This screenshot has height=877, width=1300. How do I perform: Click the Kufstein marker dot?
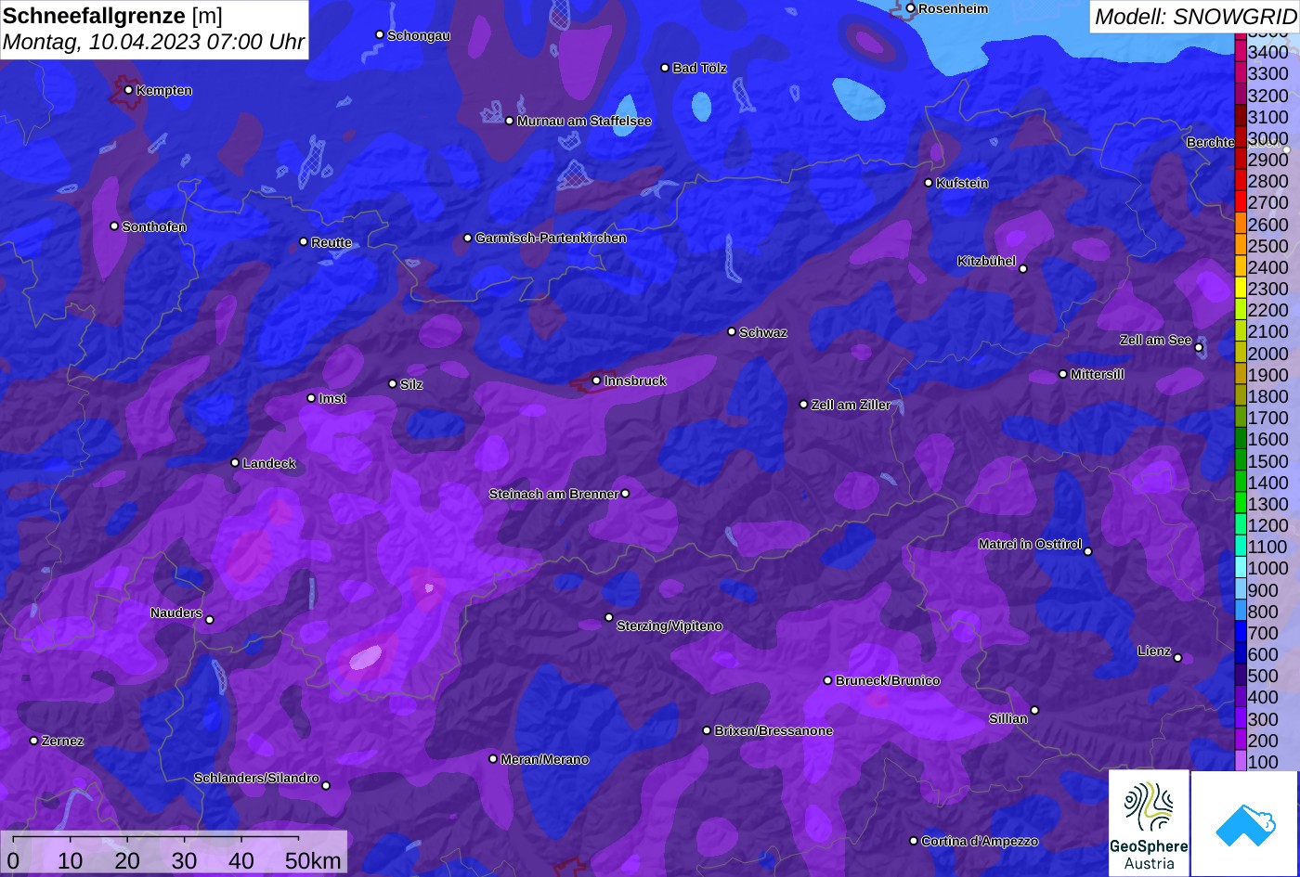pos(928,183)
